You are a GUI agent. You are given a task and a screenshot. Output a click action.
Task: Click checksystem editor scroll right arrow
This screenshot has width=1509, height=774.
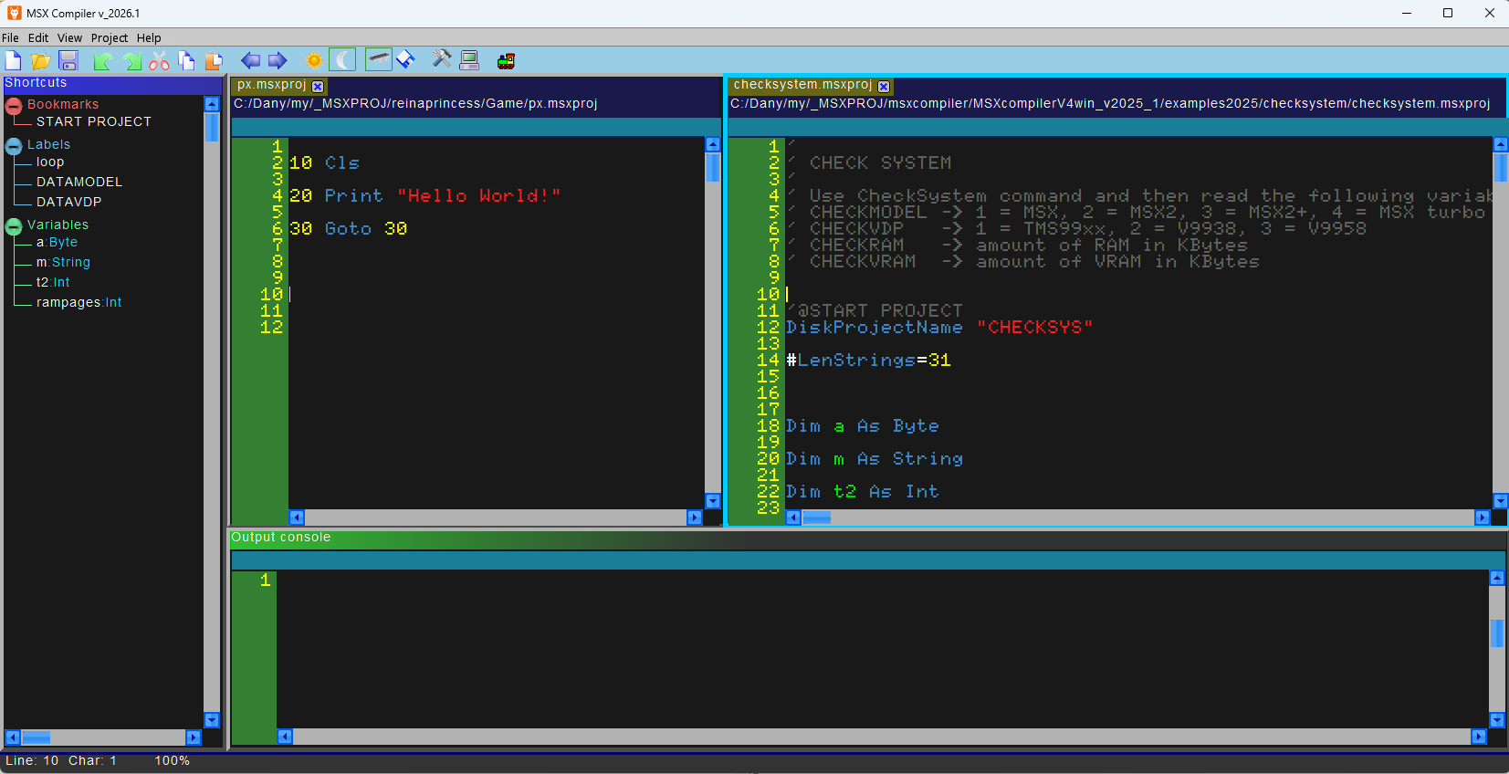coord(1483,518)
